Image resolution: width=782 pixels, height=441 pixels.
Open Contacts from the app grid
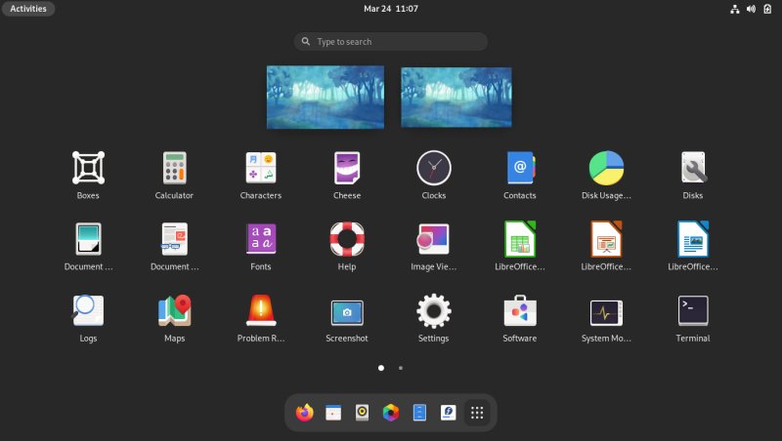(520, 176)
